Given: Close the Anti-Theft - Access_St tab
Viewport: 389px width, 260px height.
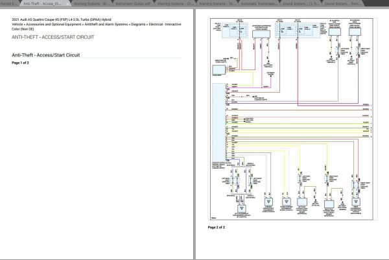Looking at the screenshot, I should tap(67, 4).
